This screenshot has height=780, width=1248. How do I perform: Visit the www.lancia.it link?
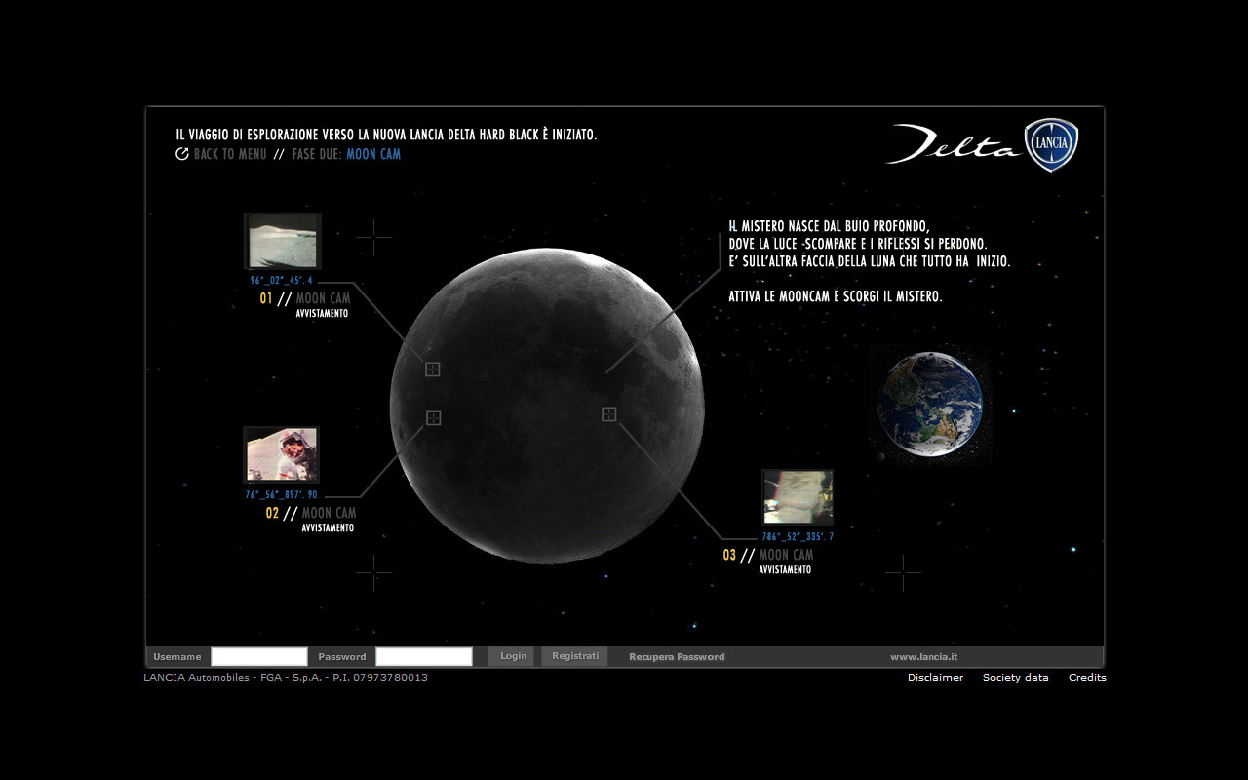tap(923, 657)
